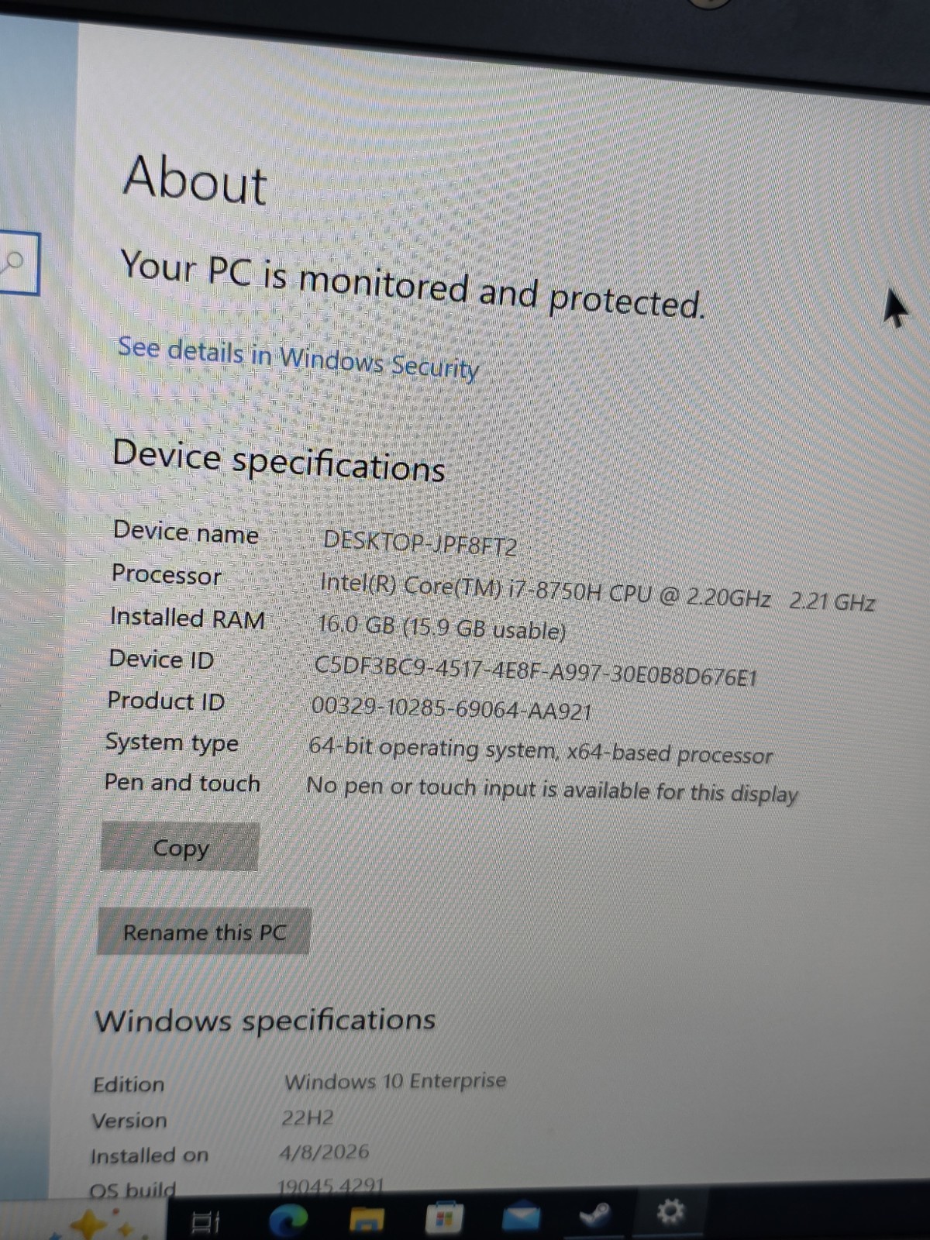Screen dimensions: 930x1240
Task: Select the No pen or touch input text
Action: coord(552,790)
